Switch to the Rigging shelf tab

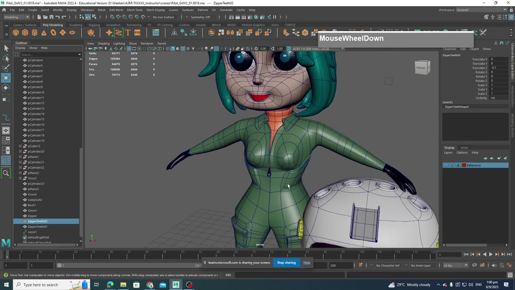coord(94,25)
